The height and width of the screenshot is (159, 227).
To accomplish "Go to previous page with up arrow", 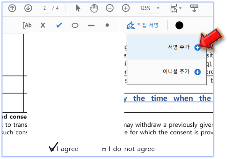I will pos(12,8).
